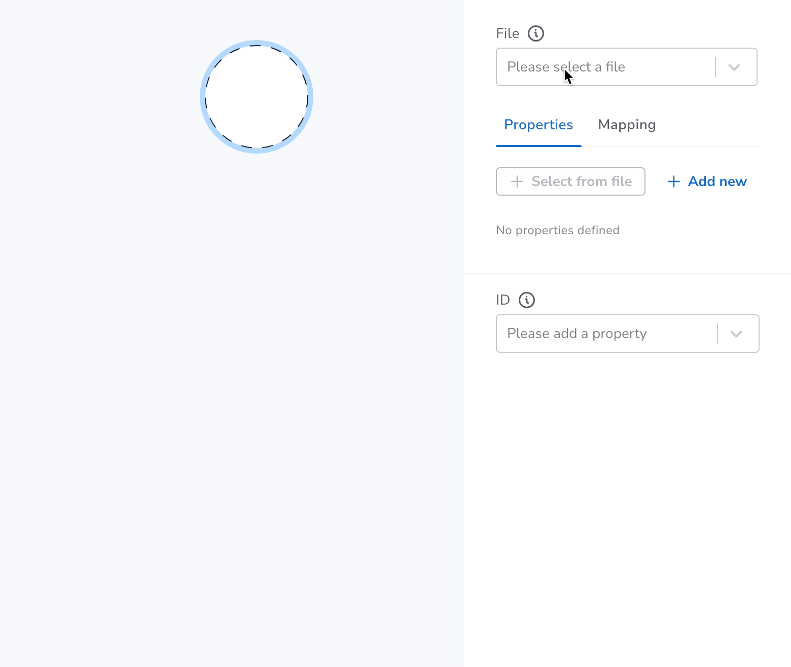Click the ID info icon
Viewport: 791px width, 667px height.
tap(527, 300)
